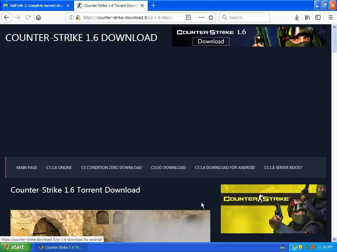This screenshot has height=252, width=337.
Task: Show site information via the info icon
Action: (71, 17)
